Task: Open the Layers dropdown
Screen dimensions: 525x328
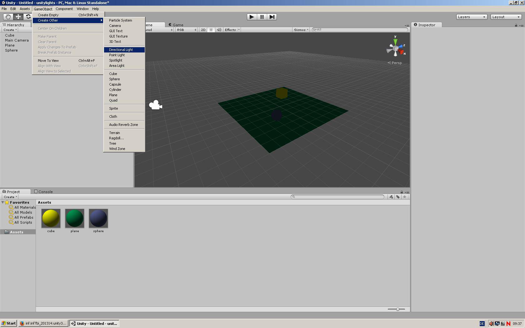Action: pos(472,17)
